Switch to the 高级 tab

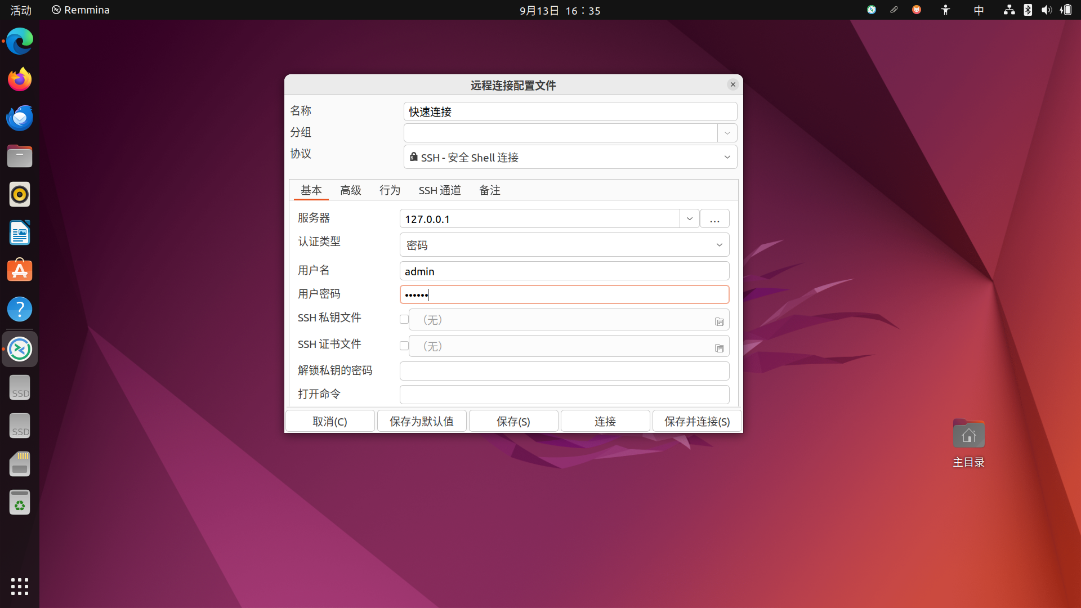[x=350, y=190]
